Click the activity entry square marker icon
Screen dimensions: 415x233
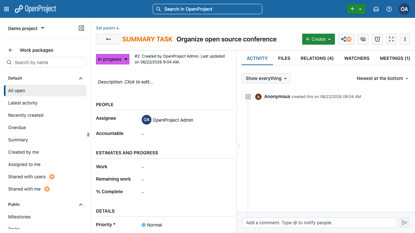tap(248, 97)
